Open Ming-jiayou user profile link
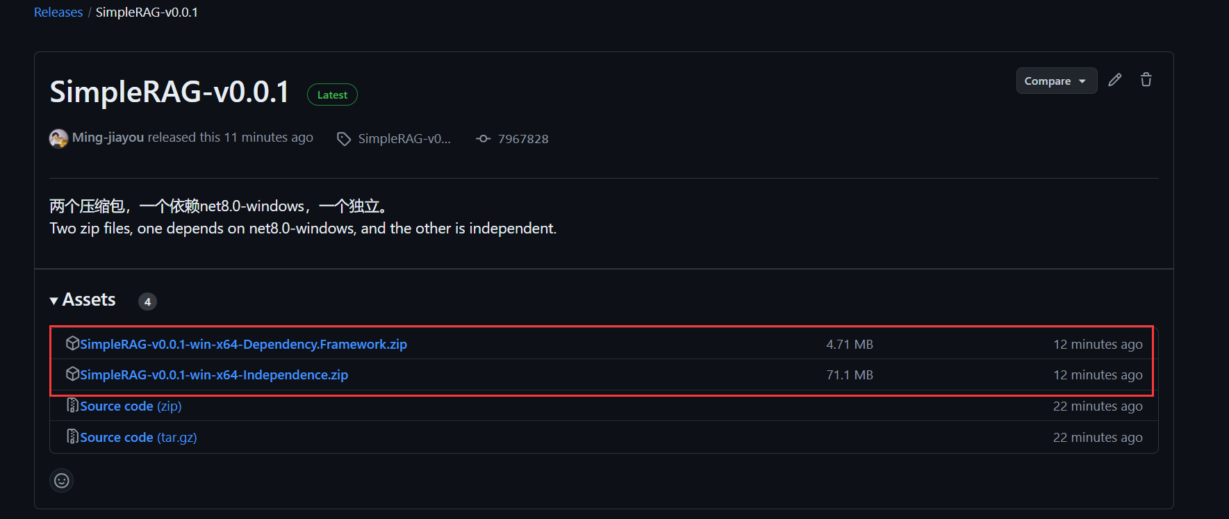Viewport: 1229px width, 519px height. coord(108,138)
